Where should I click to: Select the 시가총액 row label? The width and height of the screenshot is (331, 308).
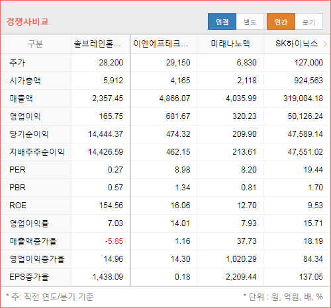coord(25,81)
